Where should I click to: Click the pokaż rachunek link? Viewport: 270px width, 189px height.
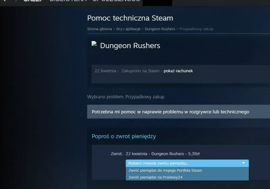coord(178,71)
